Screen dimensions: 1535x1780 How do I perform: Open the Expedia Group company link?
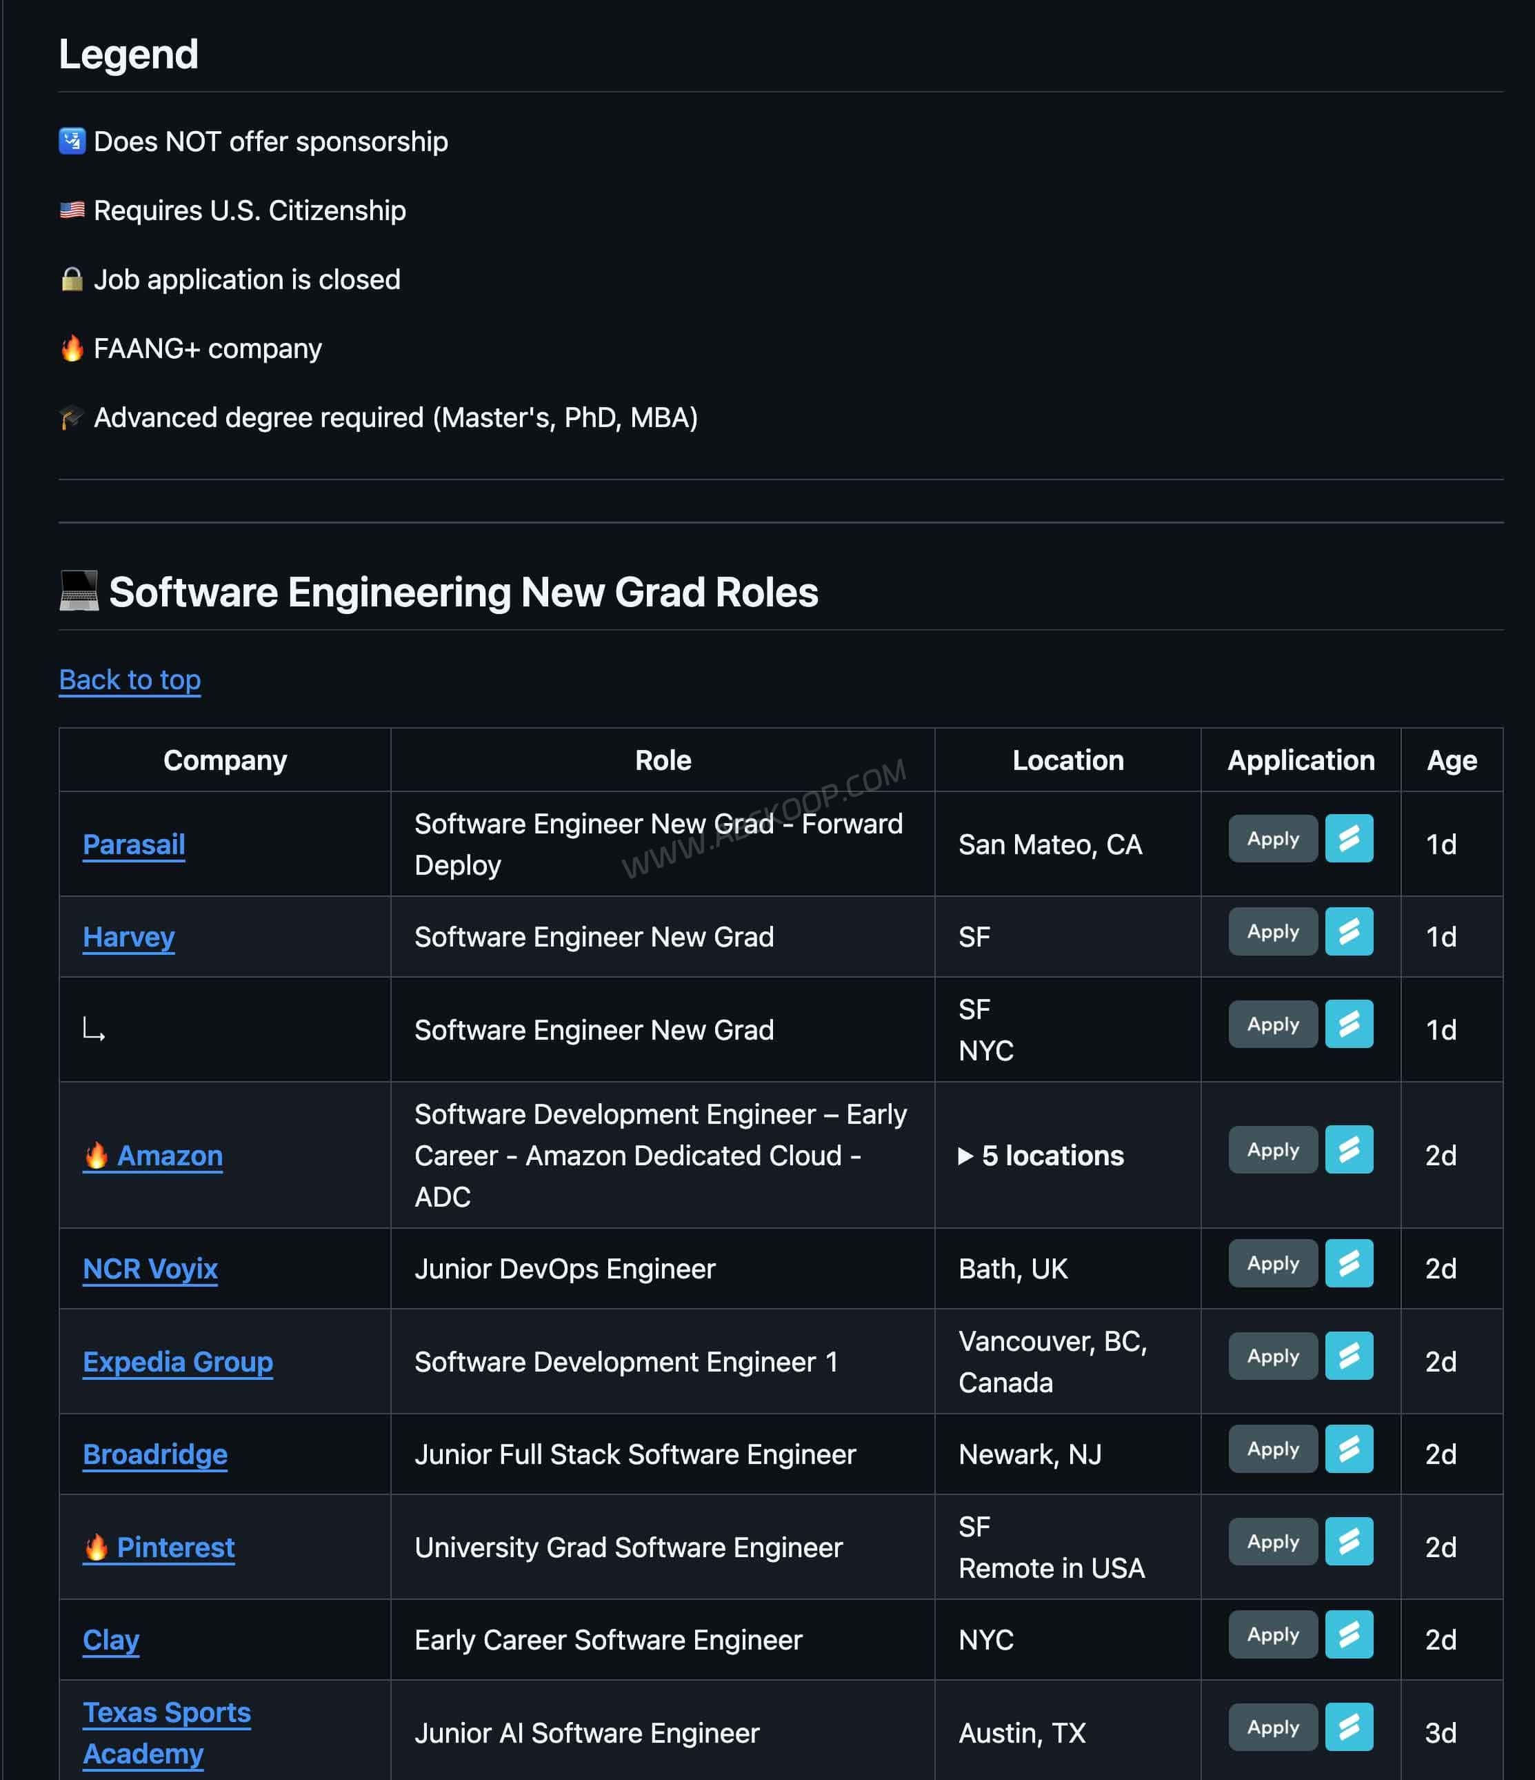(178, 1362)
